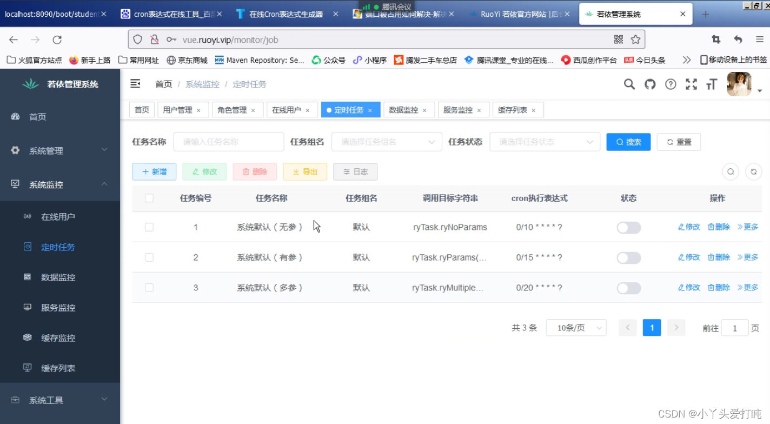The image size is (770, 424).
Task: Open 更多 menu for task 1
Action: coord(748,227)
